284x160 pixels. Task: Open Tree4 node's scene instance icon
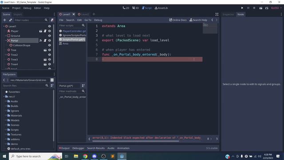tap(45, 64)
